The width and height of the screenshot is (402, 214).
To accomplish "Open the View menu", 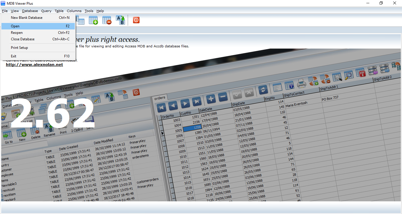I will click(x=15, y=11).
